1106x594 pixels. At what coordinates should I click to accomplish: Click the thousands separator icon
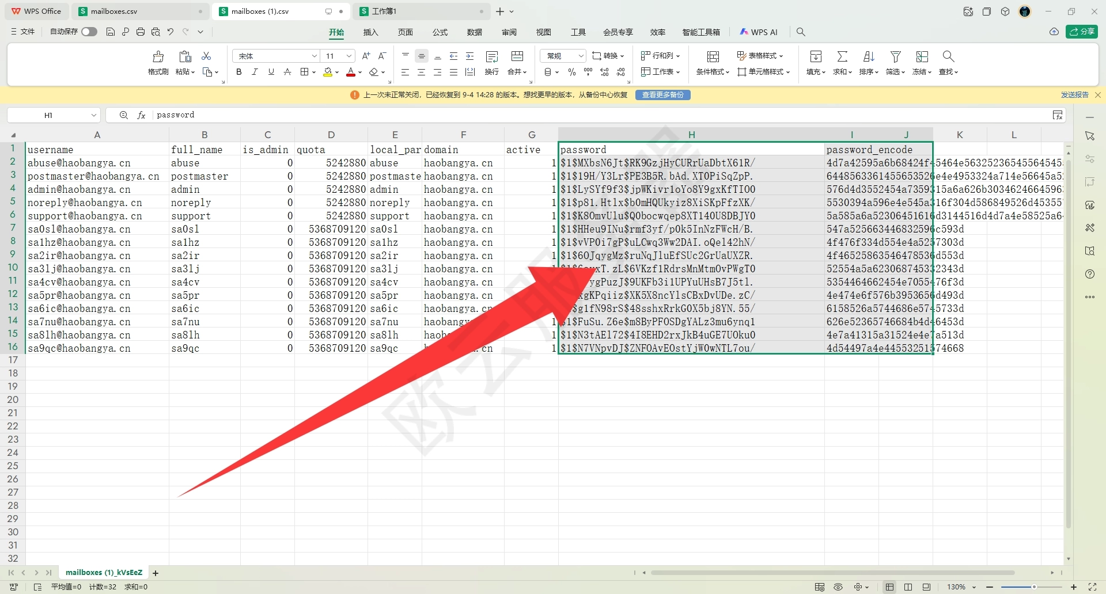coord(588,72)
